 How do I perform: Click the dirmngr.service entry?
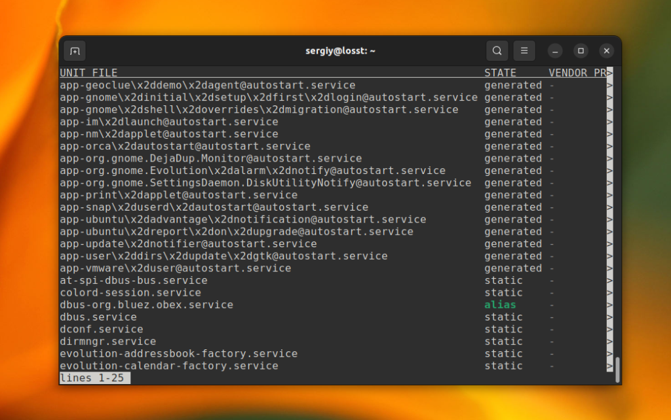(108, 341)
